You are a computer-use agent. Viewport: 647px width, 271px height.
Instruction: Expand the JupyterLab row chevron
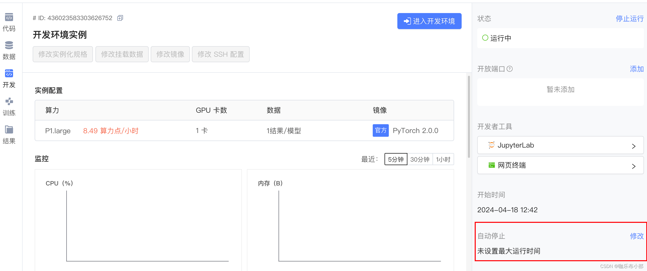click(633, 146)
